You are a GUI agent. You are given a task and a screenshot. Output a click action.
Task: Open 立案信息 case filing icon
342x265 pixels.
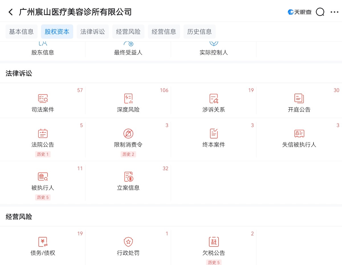point(128,177)
